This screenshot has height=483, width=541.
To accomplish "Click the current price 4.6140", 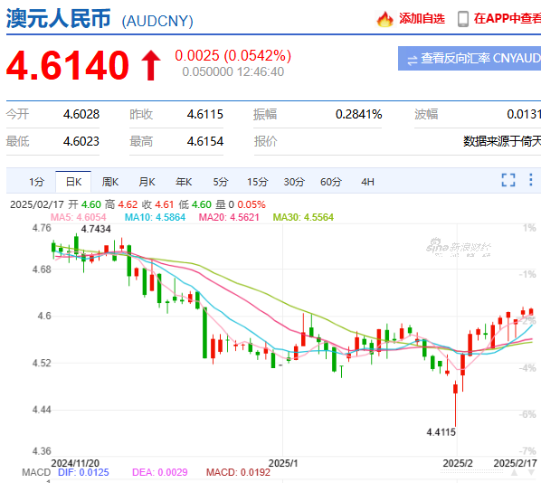I will tap(68, 65).
